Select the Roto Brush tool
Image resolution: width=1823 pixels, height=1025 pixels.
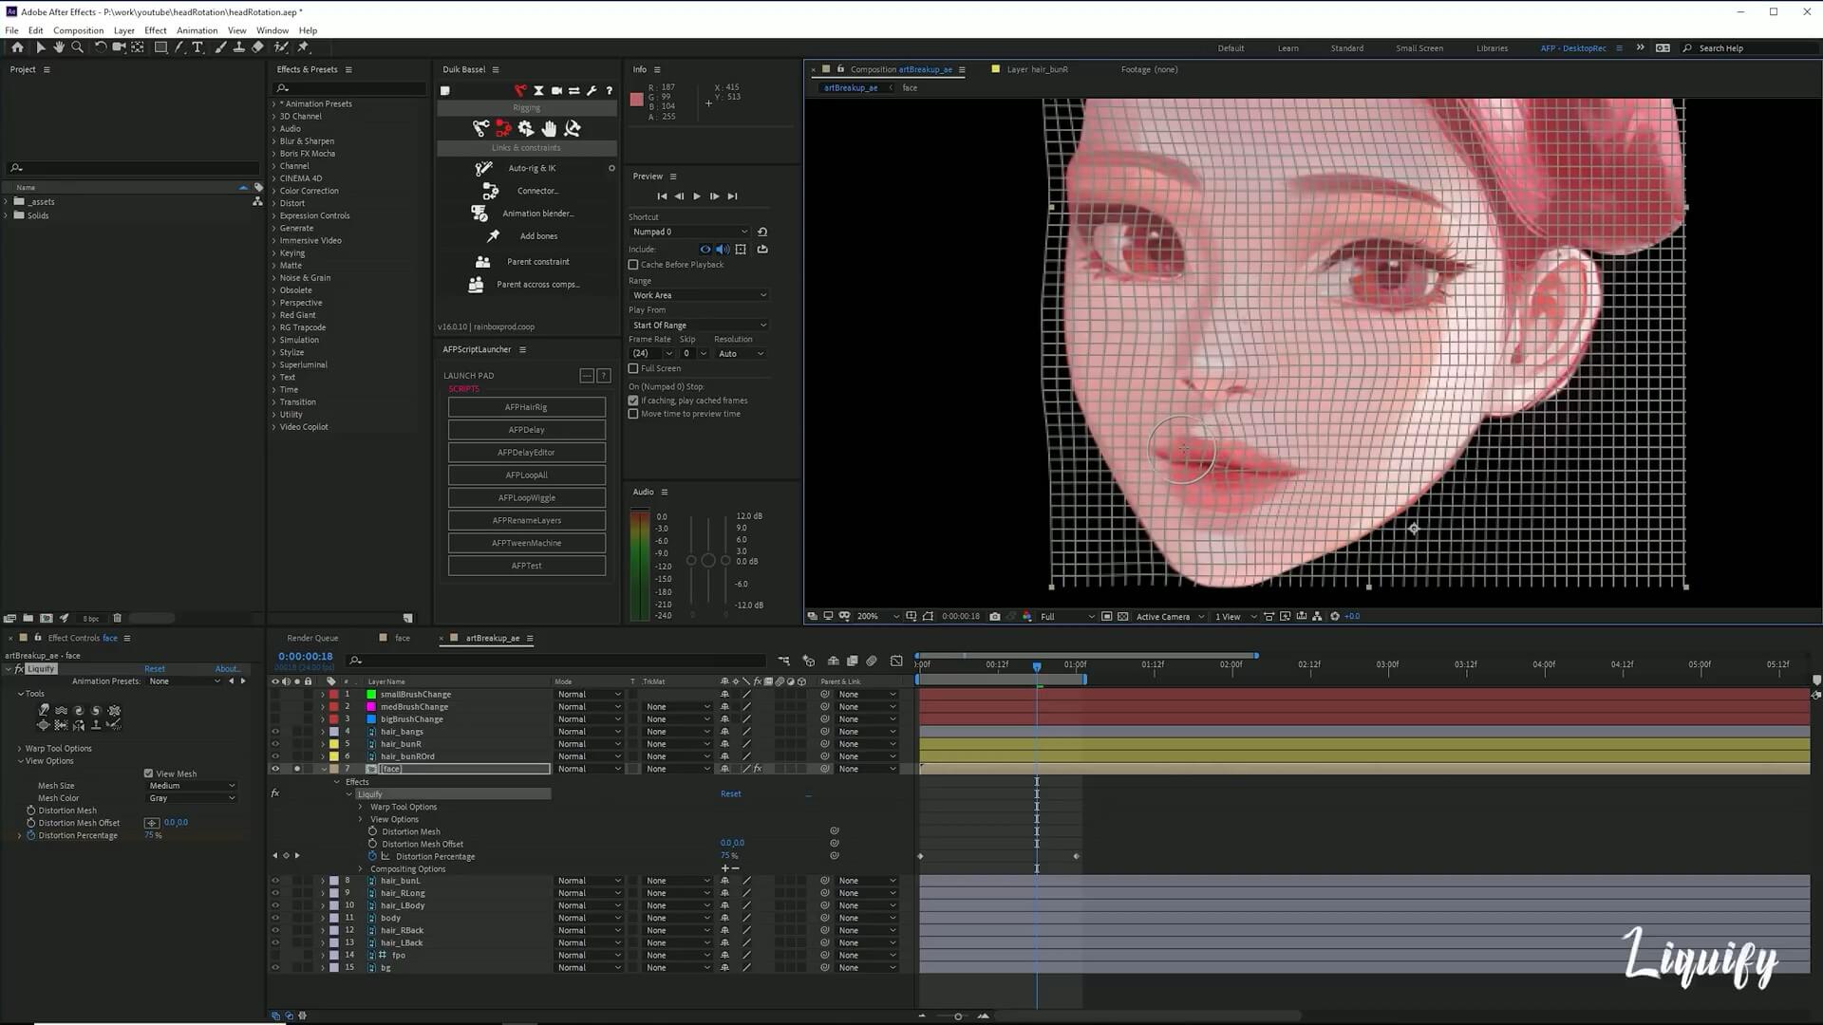pos(281,47)
